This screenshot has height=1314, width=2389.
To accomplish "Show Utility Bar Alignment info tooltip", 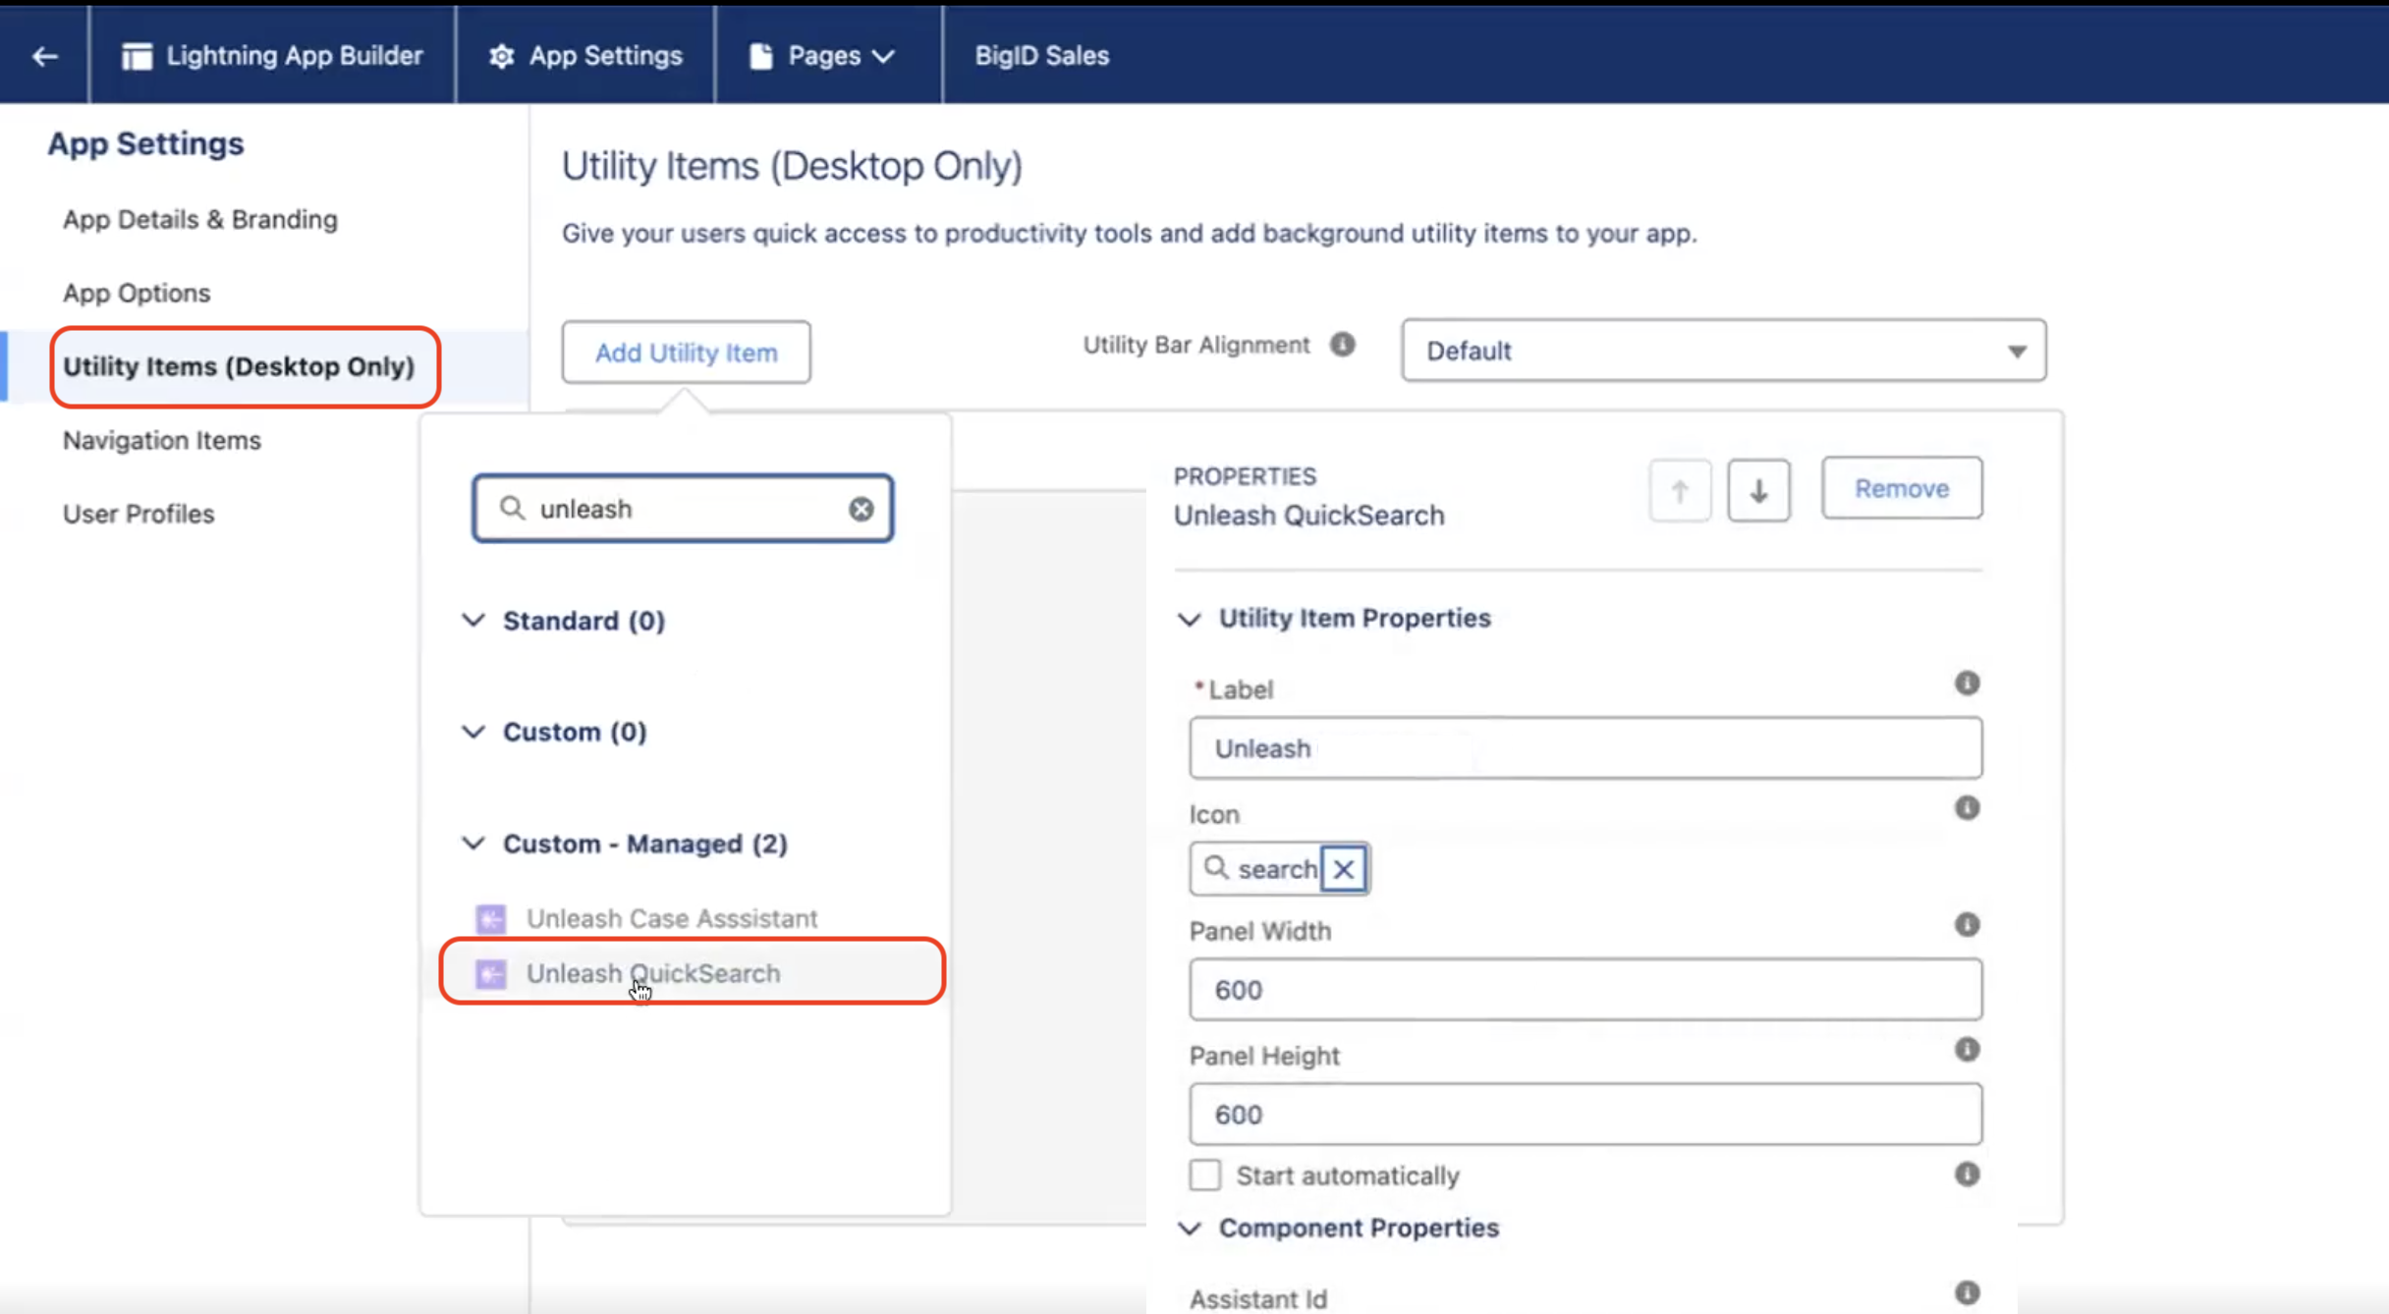I will point(1343,345).
